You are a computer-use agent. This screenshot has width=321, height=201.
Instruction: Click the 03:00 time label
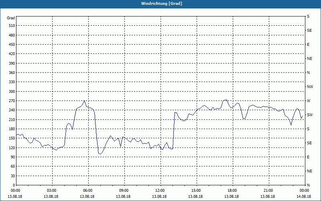coord(52,191)
